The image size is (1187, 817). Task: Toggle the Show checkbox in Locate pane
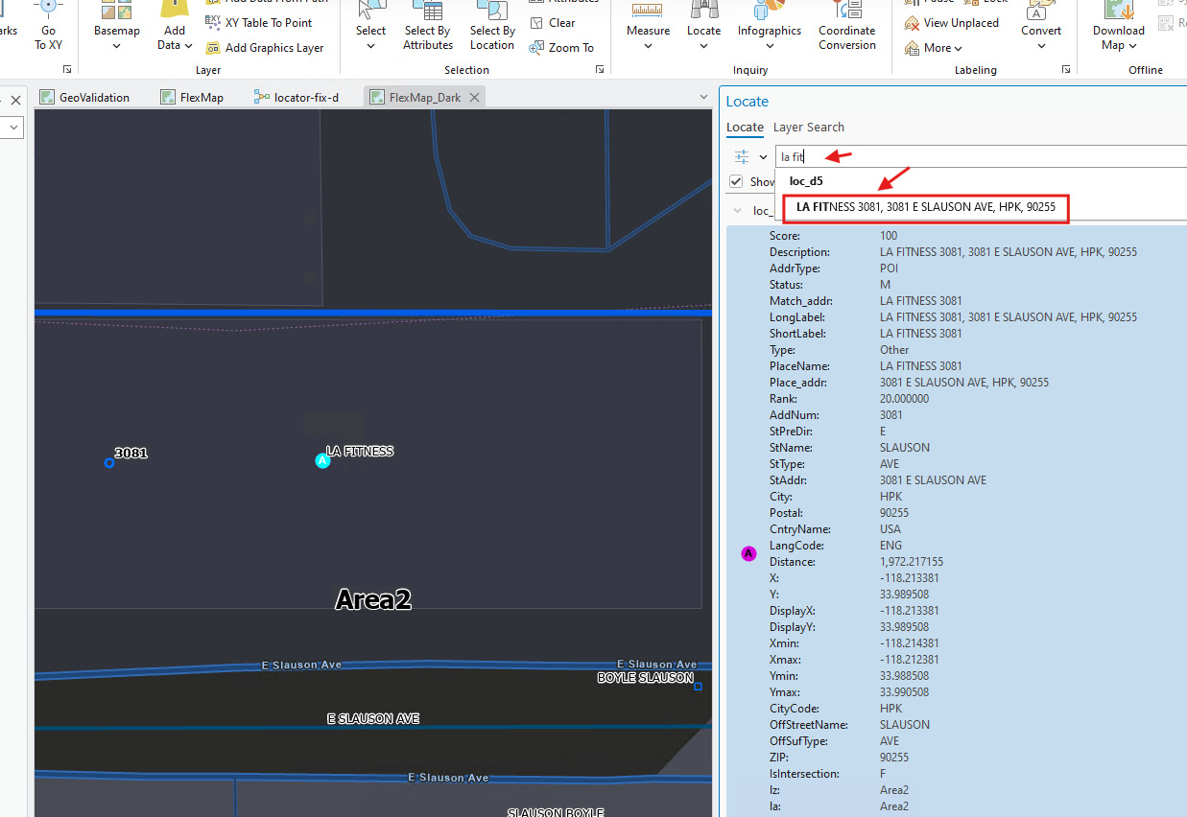point(736,181)
